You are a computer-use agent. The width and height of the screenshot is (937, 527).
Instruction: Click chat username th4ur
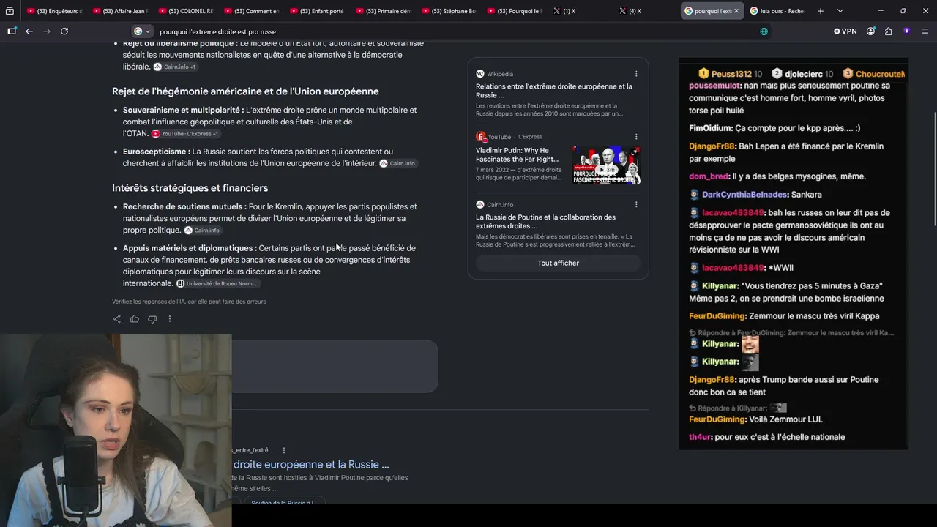point(700,437)
